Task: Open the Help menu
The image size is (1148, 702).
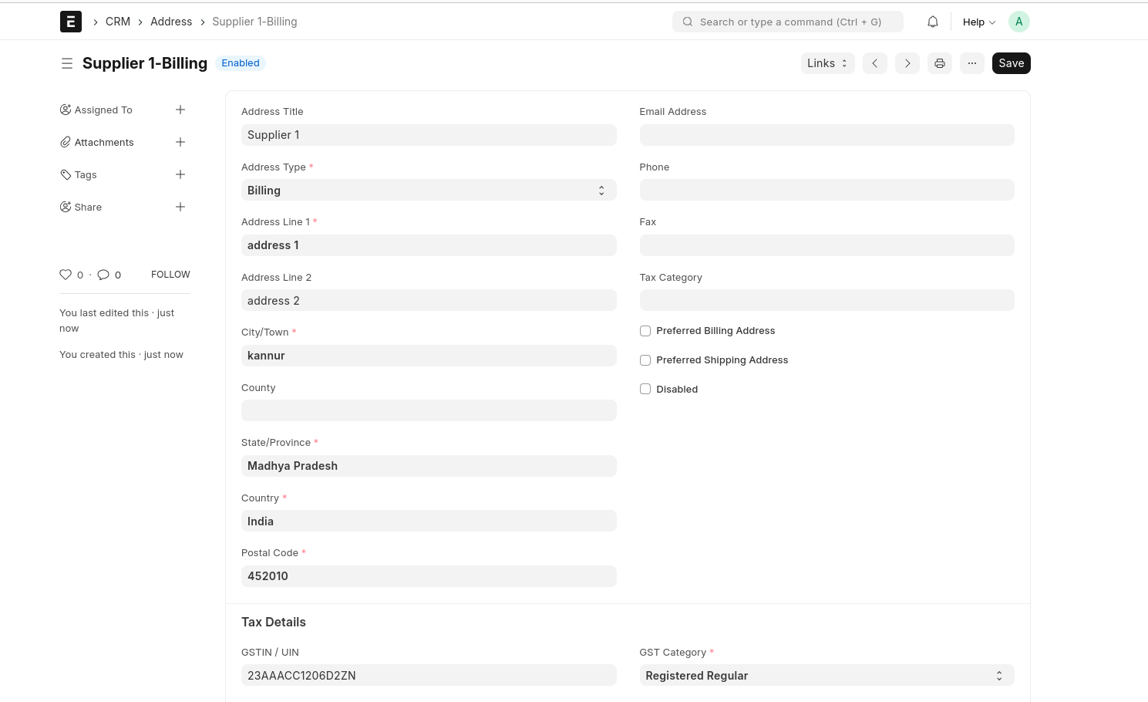Action: click(978, 22)
